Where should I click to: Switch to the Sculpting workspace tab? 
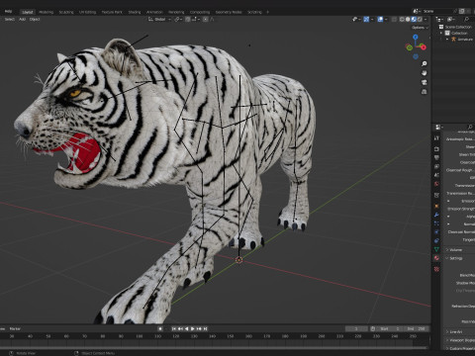click(x=66, y=12)
